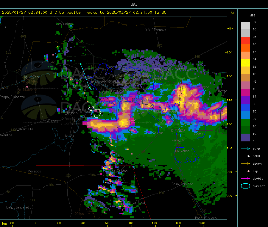Click the pink bip arrow icon
Screen dimensions: 268x227
coord(245,171)
